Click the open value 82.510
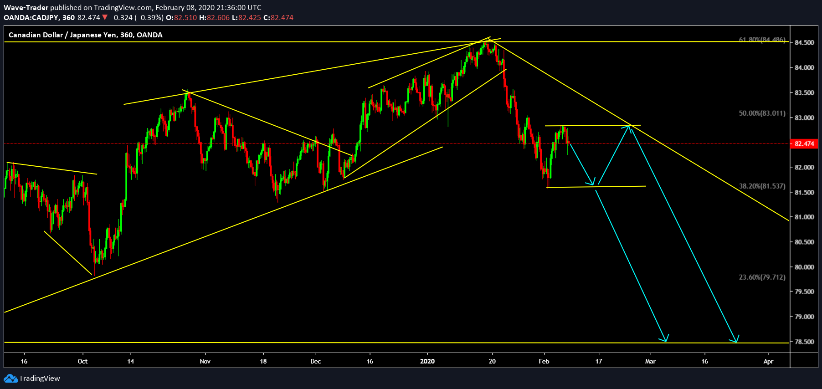The height and width of the screenshot is (389, 822). [x=185, y=17]
